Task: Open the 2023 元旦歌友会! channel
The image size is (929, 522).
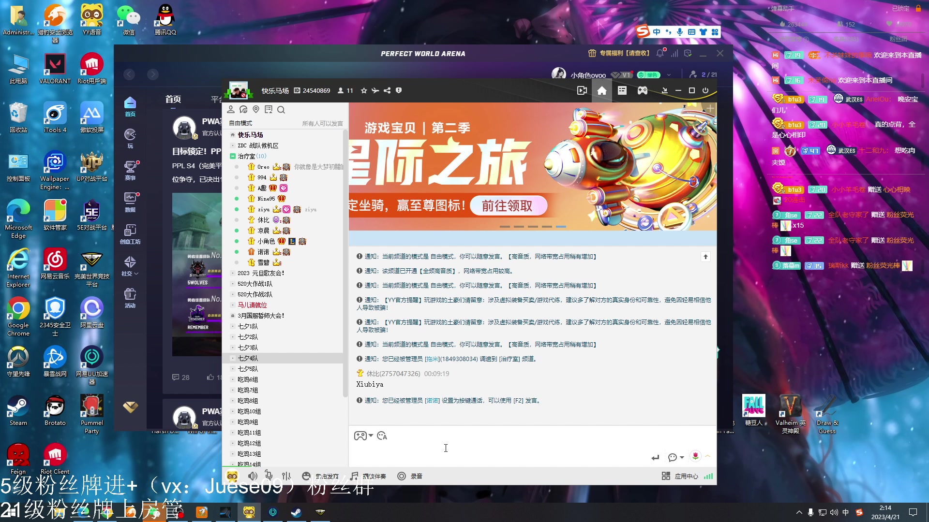Action: coord(261,273)
